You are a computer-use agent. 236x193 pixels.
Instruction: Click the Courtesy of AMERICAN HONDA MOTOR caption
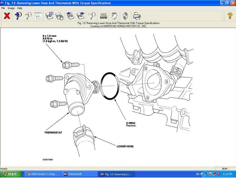[118, 26]
